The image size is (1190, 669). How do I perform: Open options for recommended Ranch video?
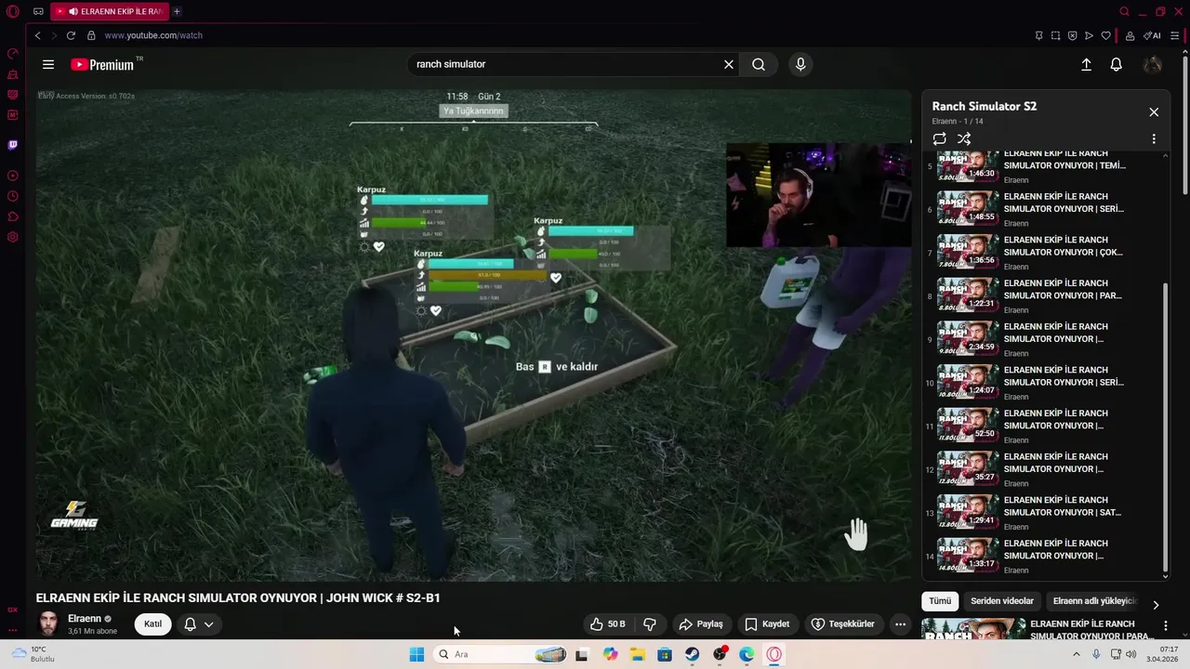click(x=1165, y=625)
